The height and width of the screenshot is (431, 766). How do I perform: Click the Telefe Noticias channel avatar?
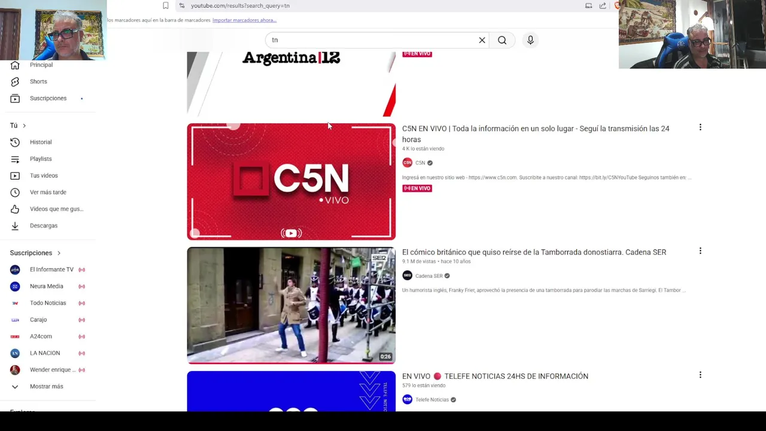[x=408, y=400]
